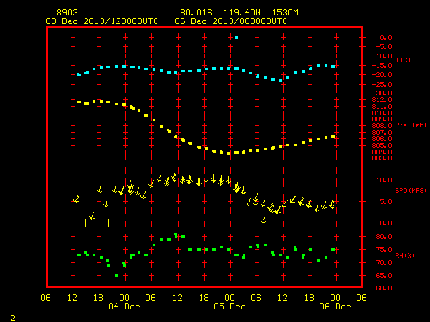The height and width of the screenshot is (322, 430).
Task: Click the 05 Dec date label
Action: click(x=230, y=307)
